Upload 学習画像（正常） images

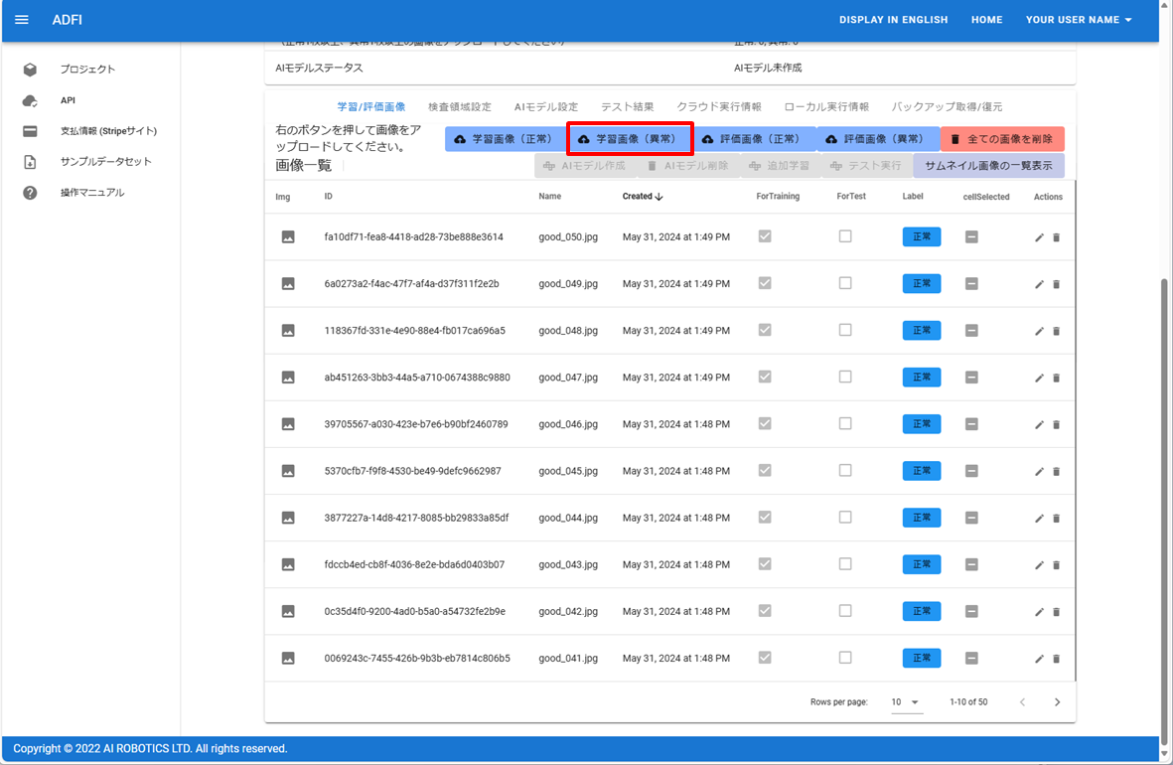(506, 139)
